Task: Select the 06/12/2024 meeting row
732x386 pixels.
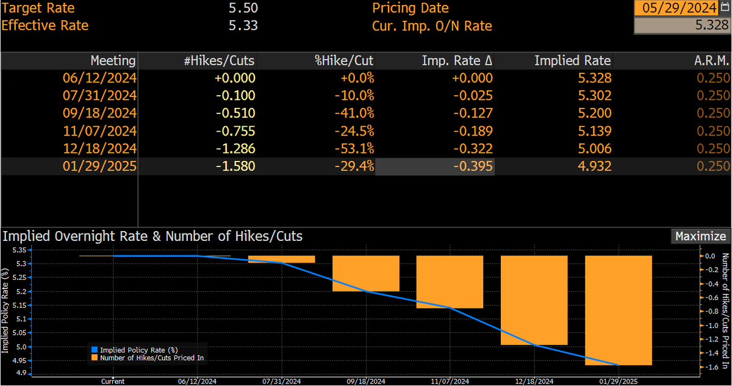Action: [x=366, y=78]
